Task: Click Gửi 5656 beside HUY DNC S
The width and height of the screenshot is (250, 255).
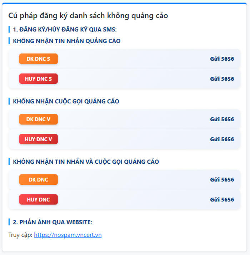Action: (x=222, y=79)
